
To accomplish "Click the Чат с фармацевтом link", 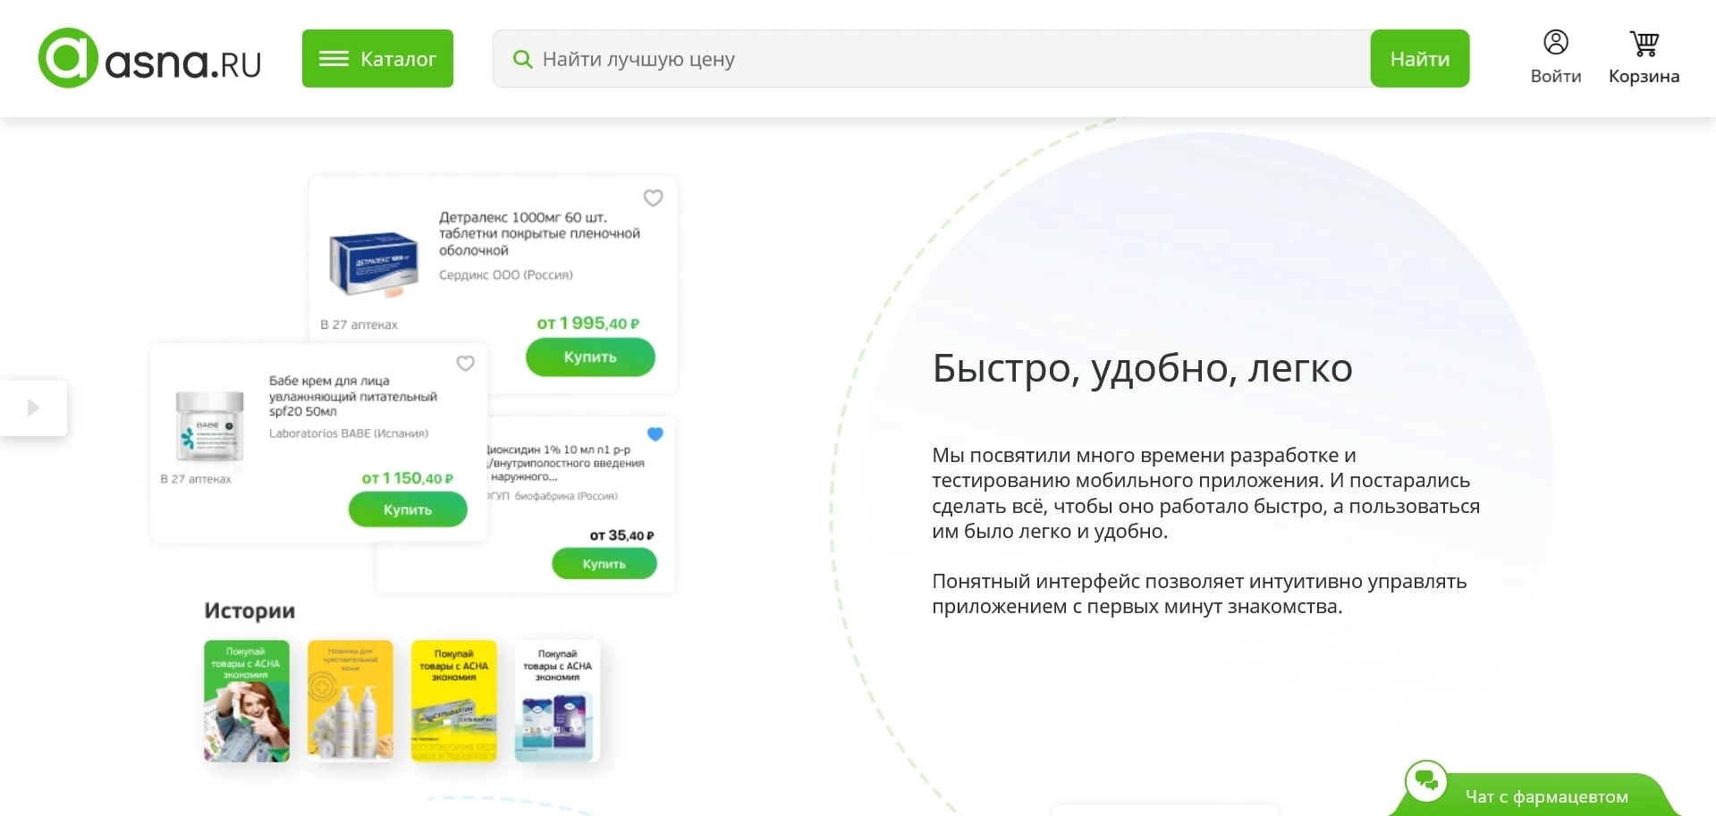I will pos(1546,795).
